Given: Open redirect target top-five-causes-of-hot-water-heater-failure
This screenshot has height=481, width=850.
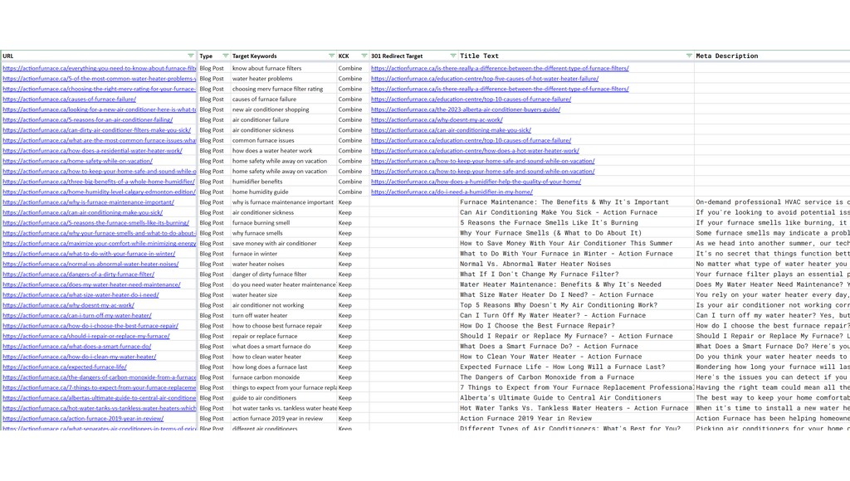Looking at the screenshot, I should 485,79.
